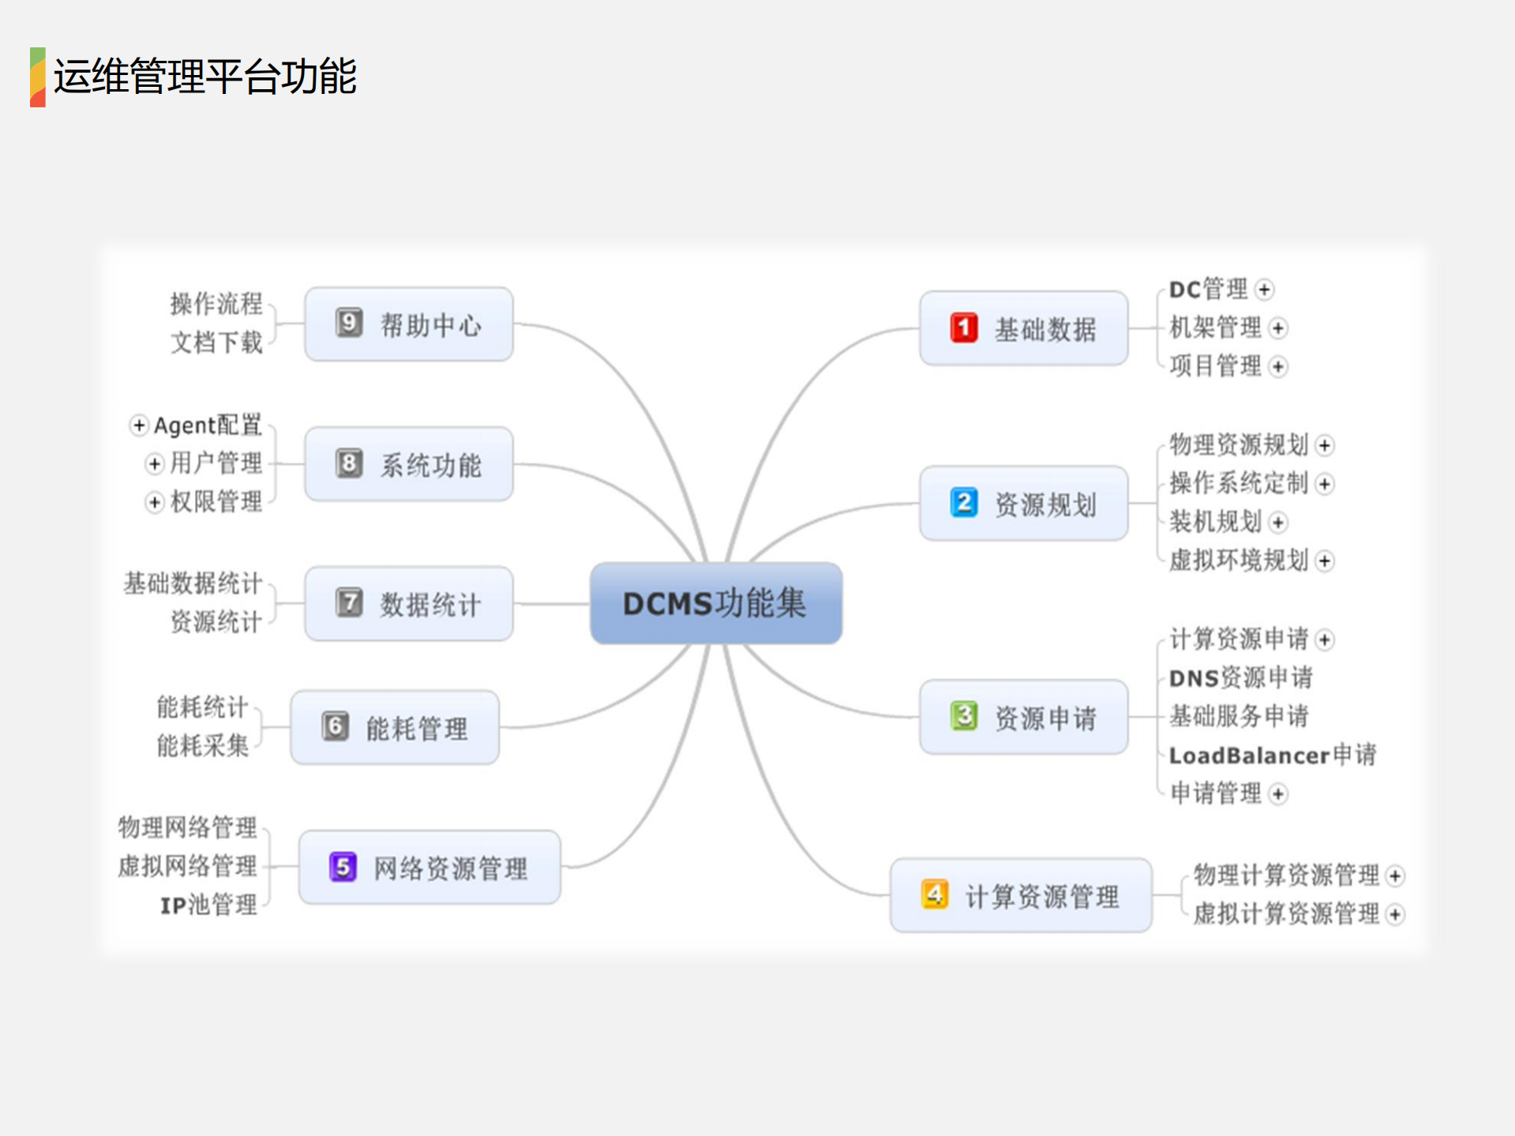1515x1136 pixels.
Task: Expand the 物理资源规划 branch
Action: point(1323,447)
